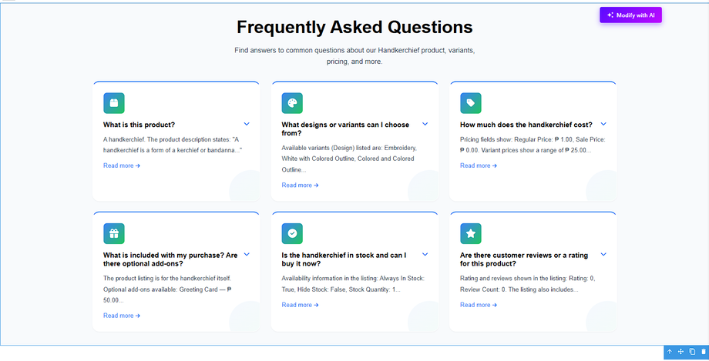Expand the 'What designs or variants' chevron
This screenshot has height=361, width=709.
[x=425, y=124]
